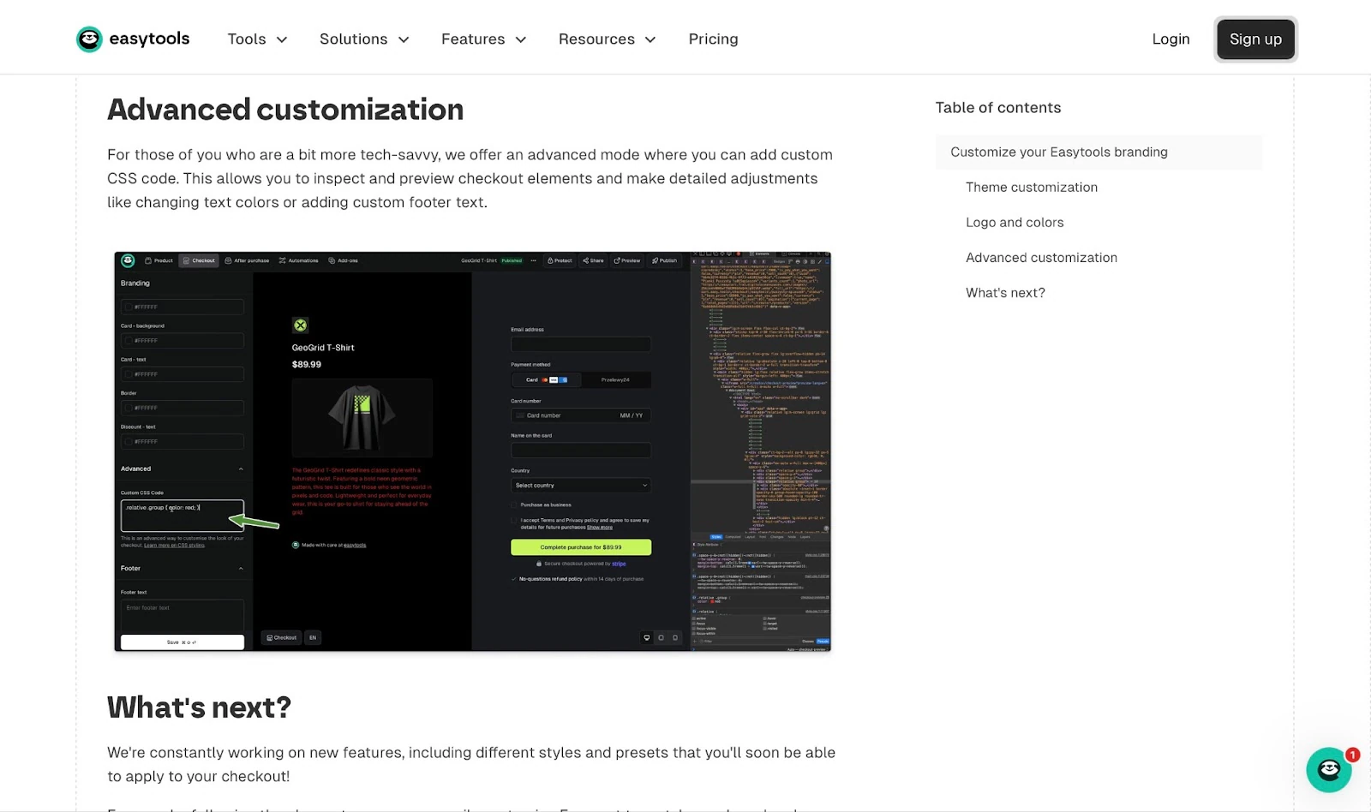Expand the Solutions dropdown menu
The height and width of the screenshot is (812, 1371).
pyautogui.click(x=364, y=39)
